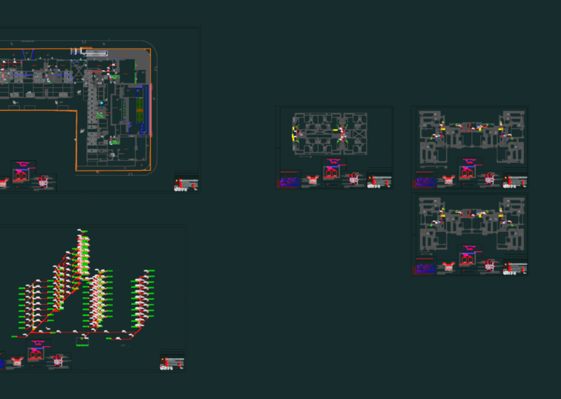This screenshot has height=399, width=561.
Task: Click the title block of the site plan sheet
Action: tap(186, 183)
